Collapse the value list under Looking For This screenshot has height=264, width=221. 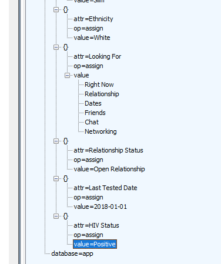(x=67, y=75)
